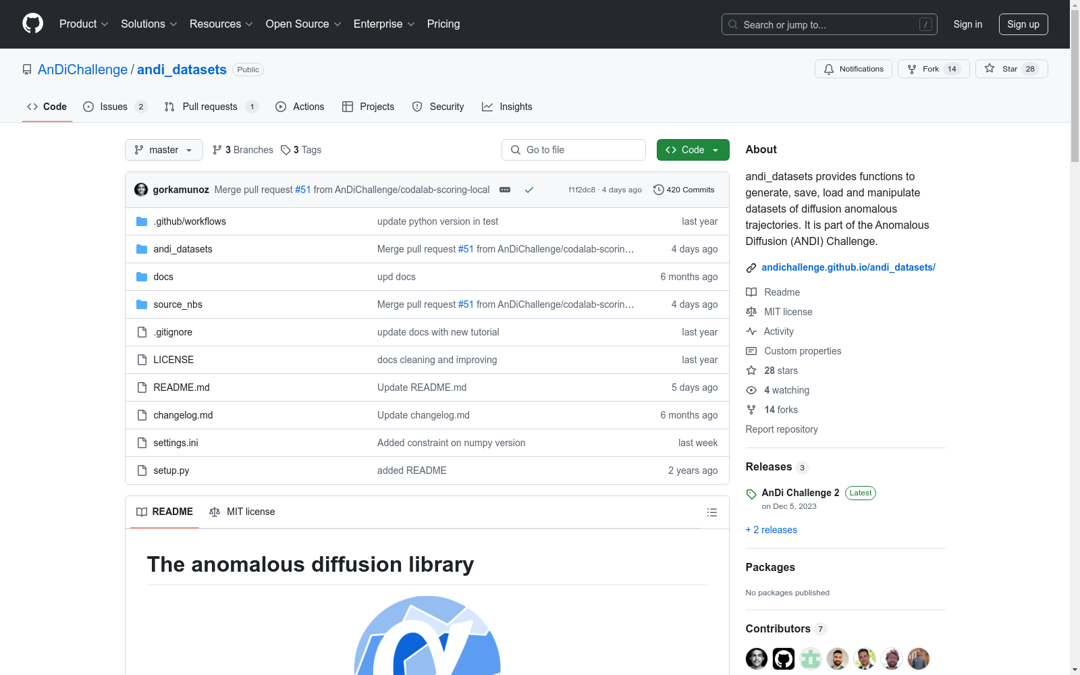This screenshot has width=1080, height=675.
Task: Click the tag icon next to AnDi Challenge 2
Action: click(751, 494)
